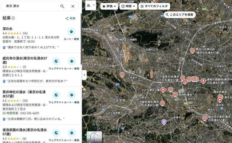
Task: Share results with the 共有 button
Action: coord(70,18)
